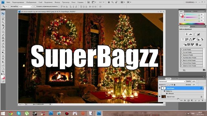Select the Brush tool
207x116 pixels.
(3, 35)
